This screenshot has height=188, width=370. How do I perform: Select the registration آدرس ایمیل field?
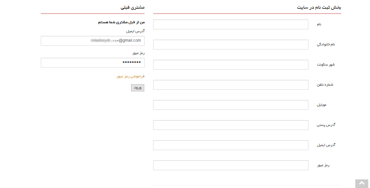click(230, 145)
